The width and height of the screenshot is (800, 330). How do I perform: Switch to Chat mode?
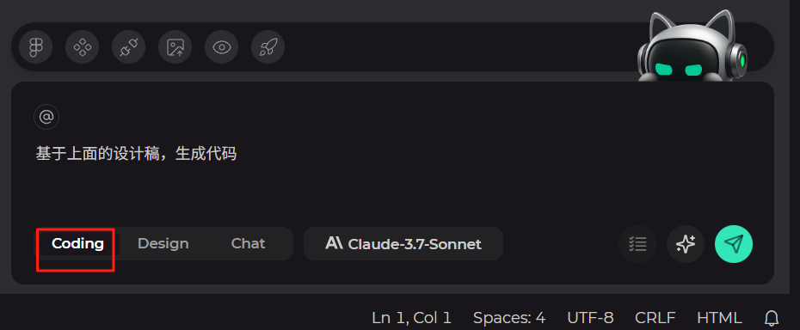[248, 244]
